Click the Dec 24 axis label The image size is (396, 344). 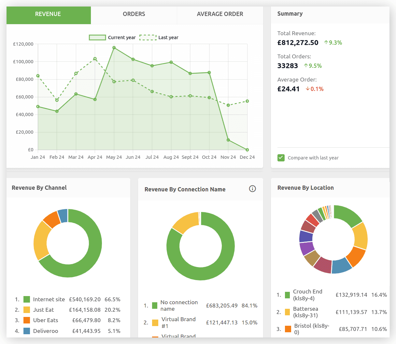(x=247, y=157)
